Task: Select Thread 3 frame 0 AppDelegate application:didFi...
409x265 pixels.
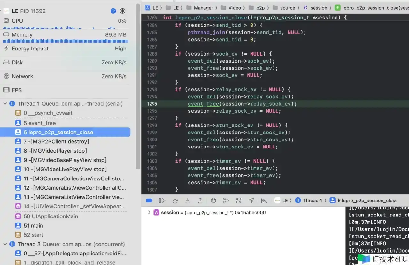Action: pyautogui.click(x=65, y=253)
